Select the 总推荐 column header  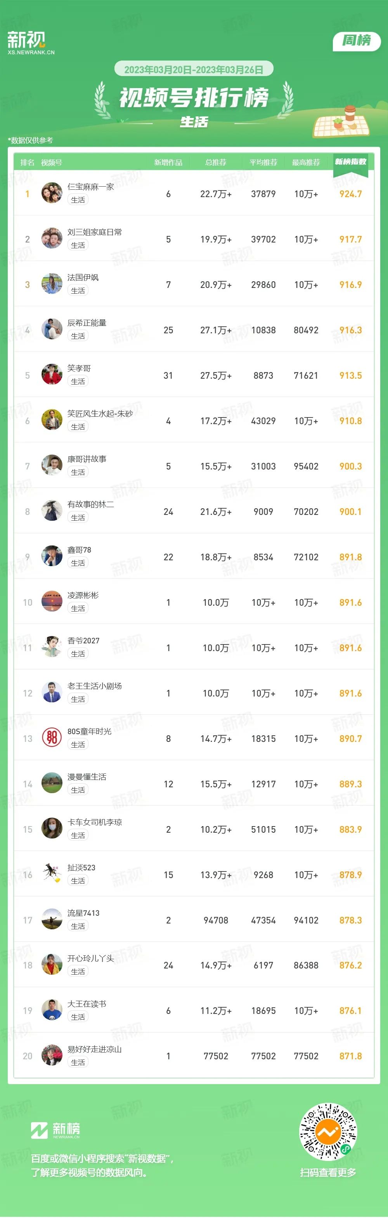215,162
